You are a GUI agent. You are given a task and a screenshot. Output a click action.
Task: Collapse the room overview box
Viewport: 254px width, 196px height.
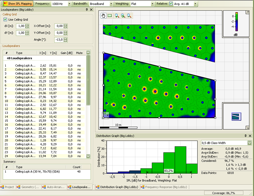tap(247, 127)
